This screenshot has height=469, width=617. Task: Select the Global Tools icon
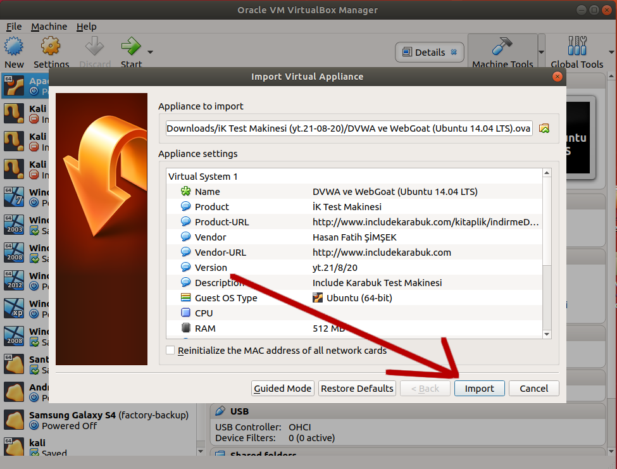tap(577, 46)
